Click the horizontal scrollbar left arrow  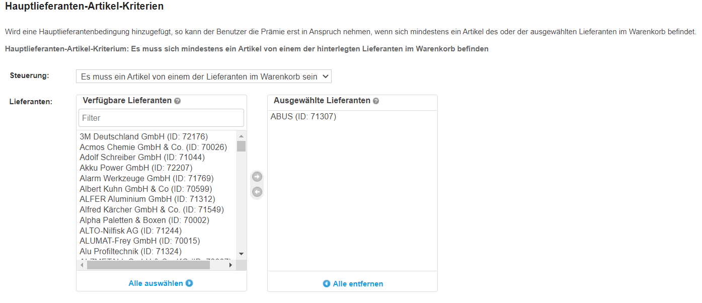click(83, 265)
